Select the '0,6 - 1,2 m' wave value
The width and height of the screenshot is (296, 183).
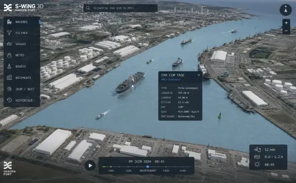click(273, 157)
